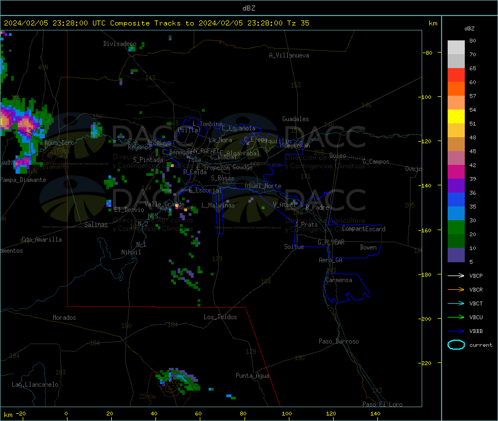Click the Lag.Llancanelo map label
This screenshot has height=421, width=498.
point(35,384)
